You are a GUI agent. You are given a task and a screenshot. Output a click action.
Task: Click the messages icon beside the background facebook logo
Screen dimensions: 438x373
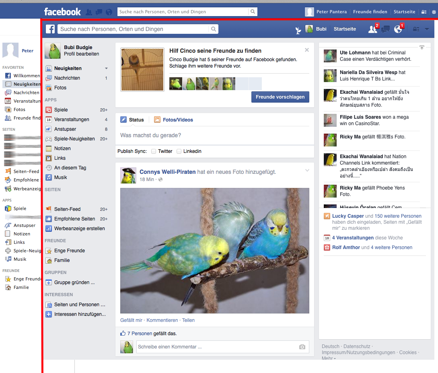pos(99,12)
